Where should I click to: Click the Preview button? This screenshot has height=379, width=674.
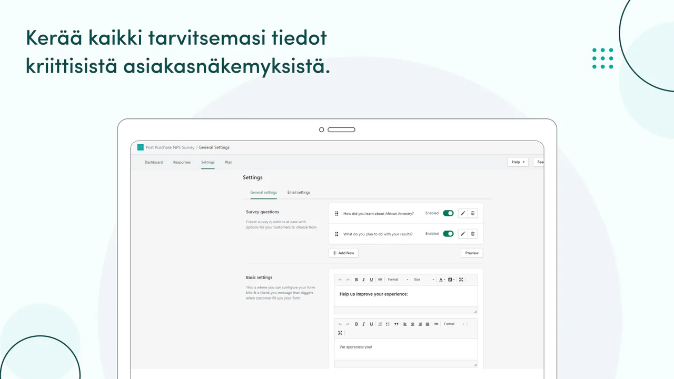[x=472, y=253]
